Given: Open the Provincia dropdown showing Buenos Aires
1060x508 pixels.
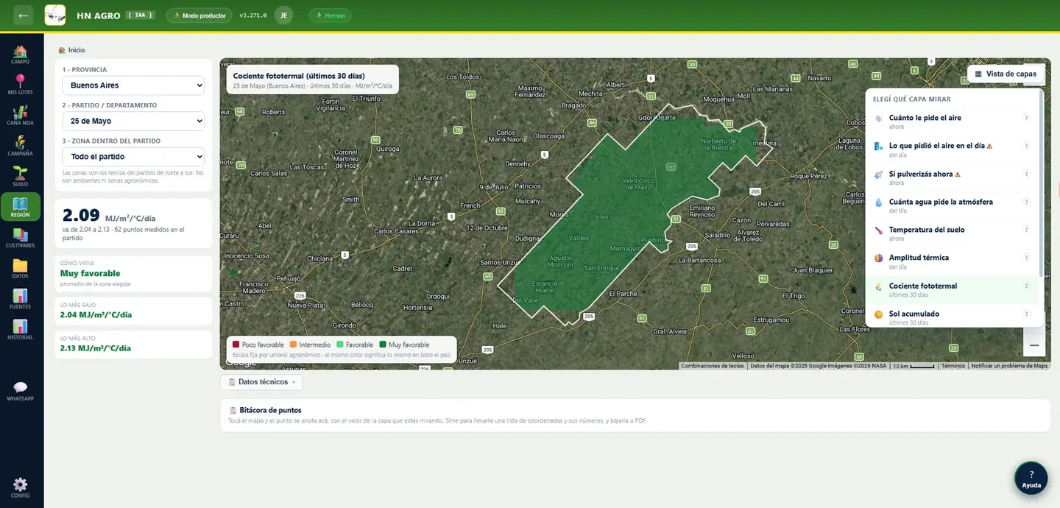Looking at the screenshot, I should point(133,85).
